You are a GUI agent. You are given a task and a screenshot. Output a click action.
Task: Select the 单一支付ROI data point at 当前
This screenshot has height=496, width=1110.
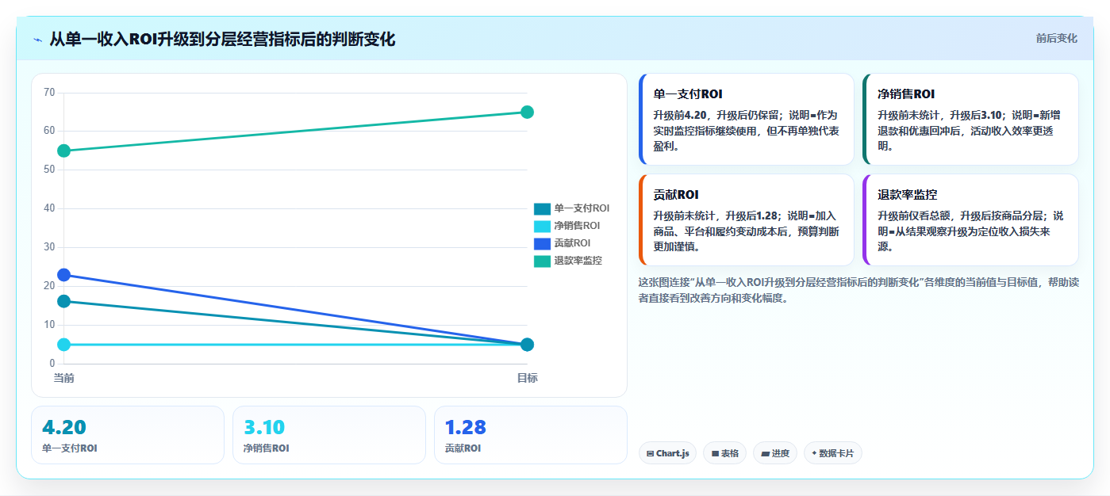point(64,301)
